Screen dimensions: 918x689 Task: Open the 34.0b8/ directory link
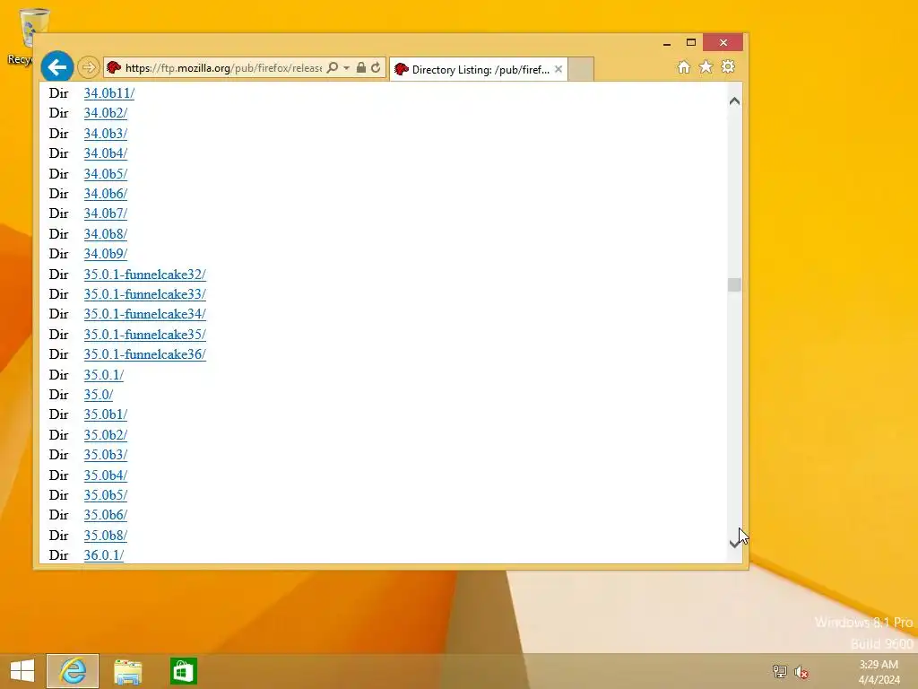(106, 234)
